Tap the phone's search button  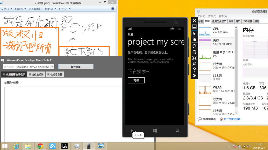point(177,131)
